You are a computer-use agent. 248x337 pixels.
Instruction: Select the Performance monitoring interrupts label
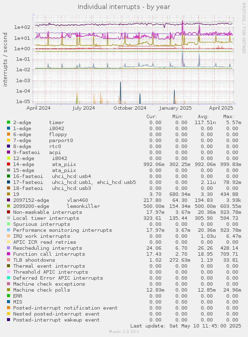tap(62, 230)
